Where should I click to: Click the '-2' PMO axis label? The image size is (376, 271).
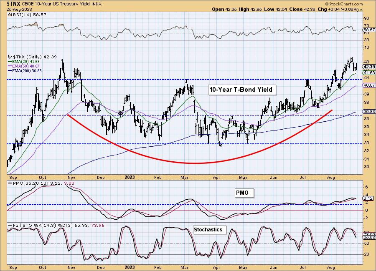tap(366, 218)
